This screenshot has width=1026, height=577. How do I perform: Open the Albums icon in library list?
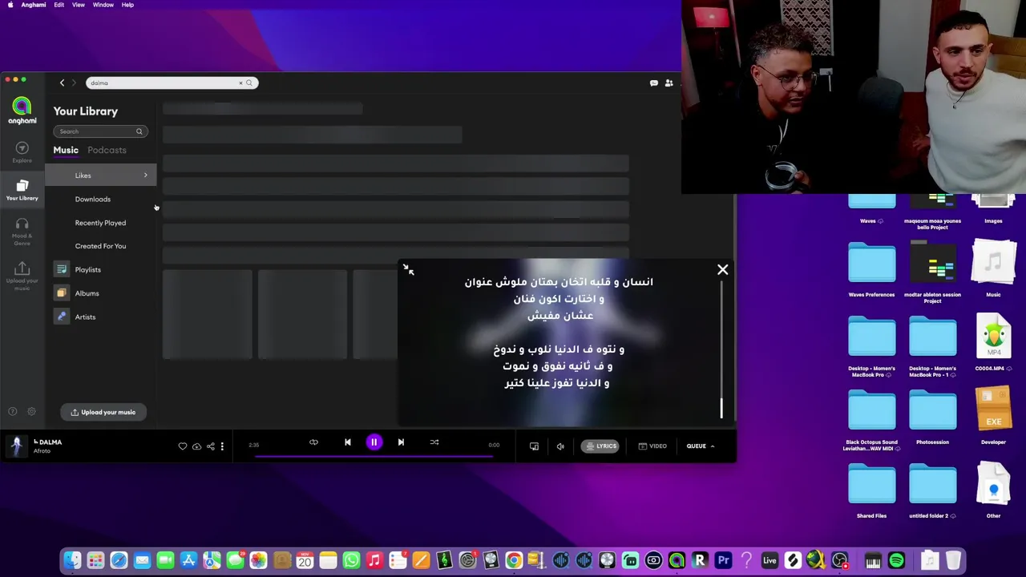(62, 293)
